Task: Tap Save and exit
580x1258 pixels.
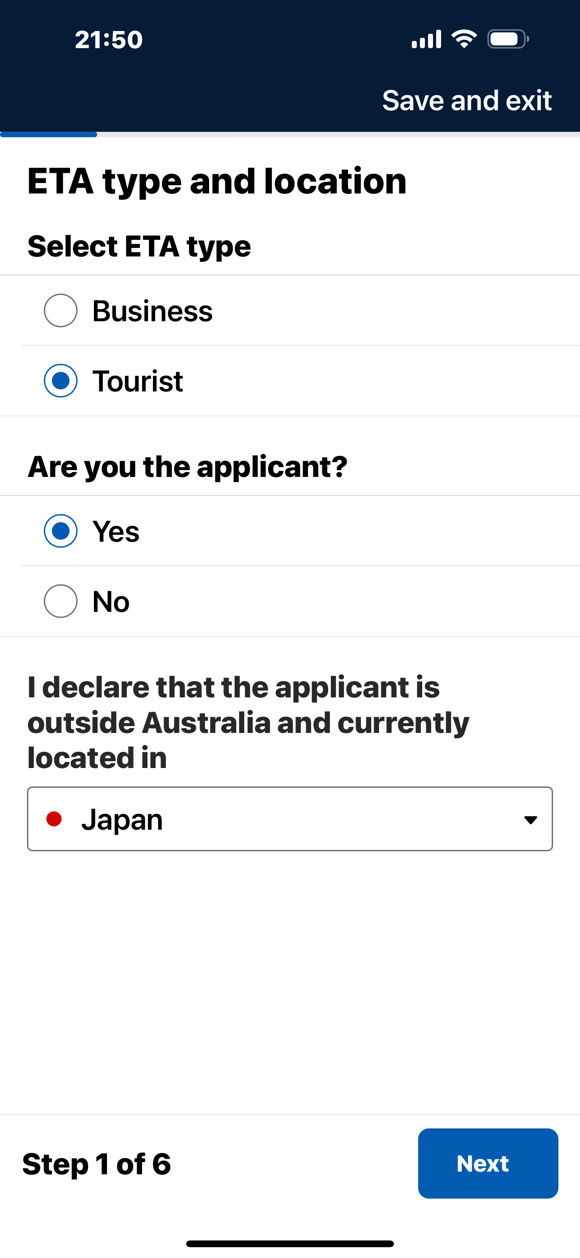Action: (467, 101)
